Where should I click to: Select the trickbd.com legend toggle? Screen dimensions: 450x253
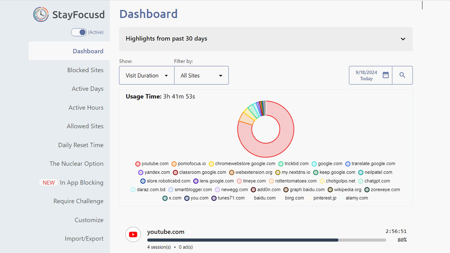pos(281,164)
